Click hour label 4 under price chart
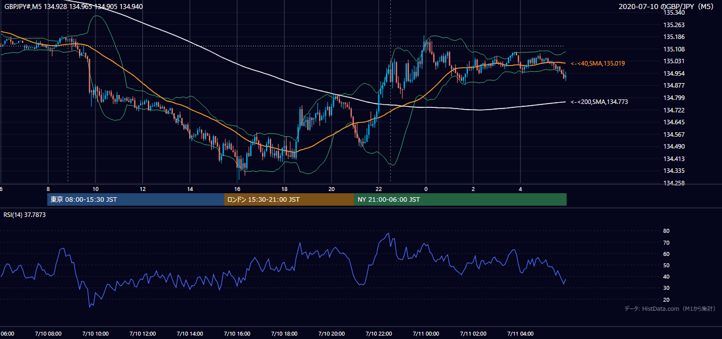Image resolution: width=722 pixels, height=339 pixels. click(x=520, y=189)
